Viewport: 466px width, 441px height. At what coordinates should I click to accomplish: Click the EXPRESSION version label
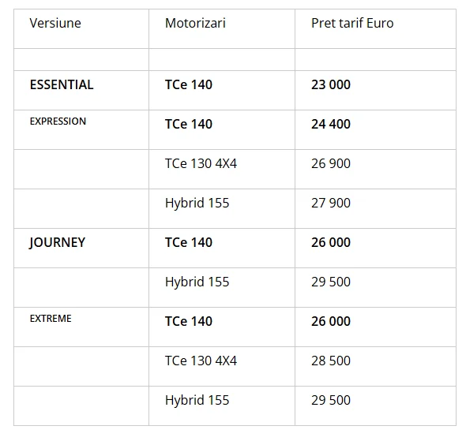coord(58,121)
